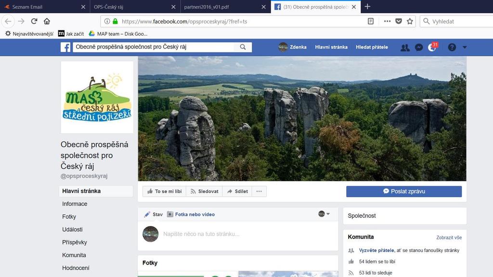Open Facebook friend requests icon
The image size is (493, 277).
pos(405,48)
